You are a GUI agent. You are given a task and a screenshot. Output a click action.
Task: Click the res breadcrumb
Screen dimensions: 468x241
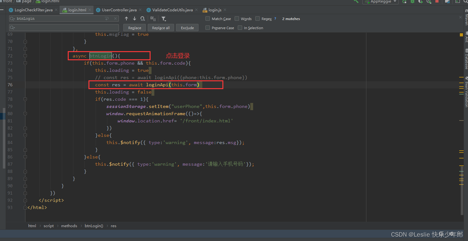(114, 226)
